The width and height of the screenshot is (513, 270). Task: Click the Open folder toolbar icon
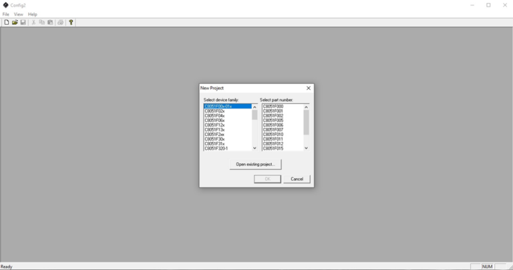coord(15,22)
